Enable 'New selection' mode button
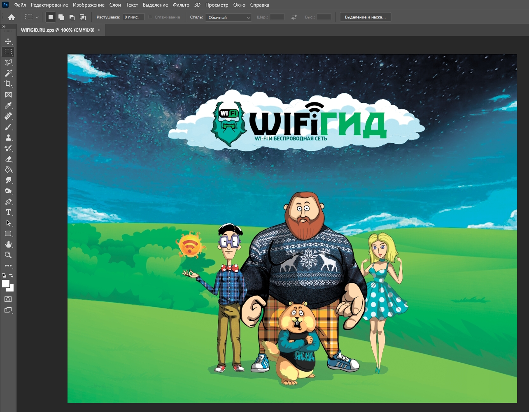 click(x=51, y=17)
